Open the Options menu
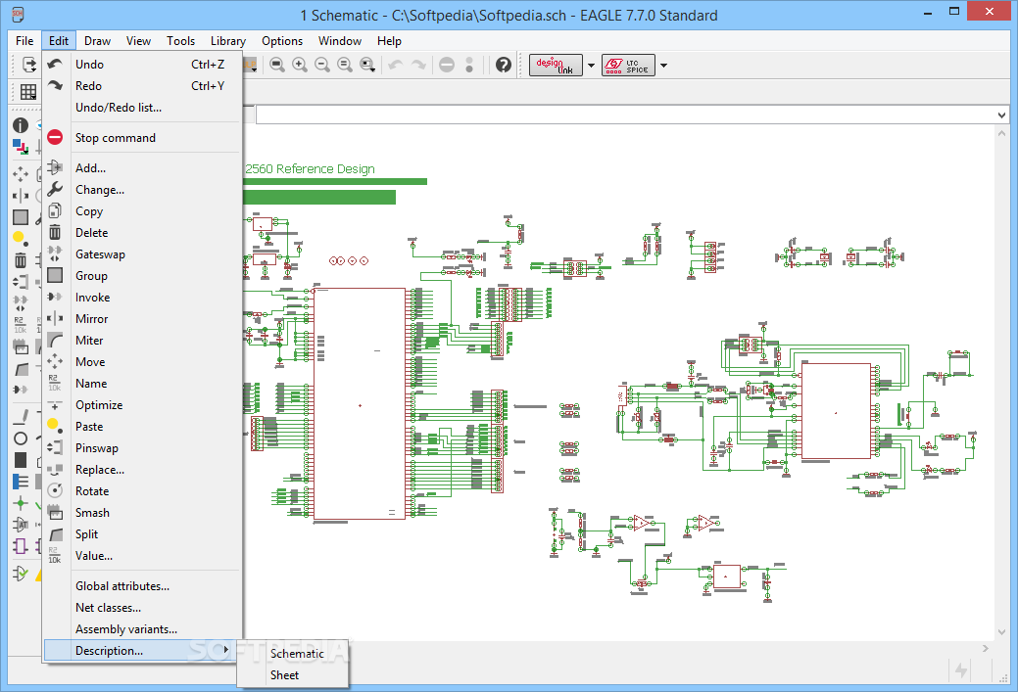The height and width of the screenshot is (692, 1018). coord(282,41)
